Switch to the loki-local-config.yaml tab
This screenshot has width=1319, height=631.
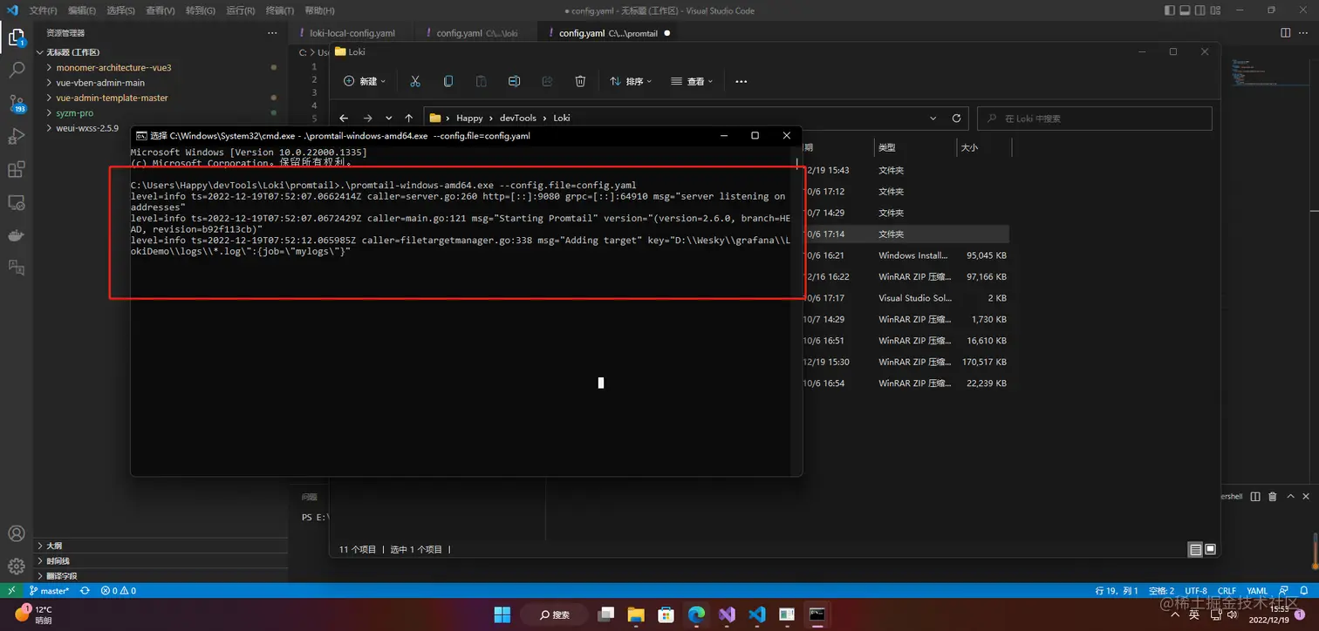coord(352,33)
